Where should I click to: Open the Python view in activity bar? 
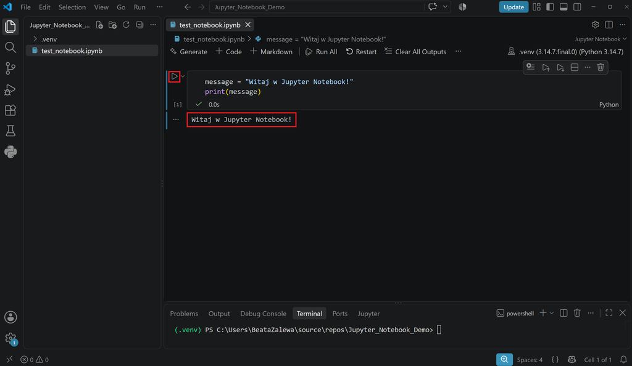point(10,152)
